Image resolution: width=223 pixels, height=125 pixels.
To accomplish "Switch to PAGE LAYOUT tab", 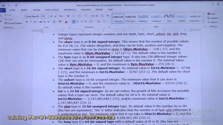I will (x=52, y=10).
